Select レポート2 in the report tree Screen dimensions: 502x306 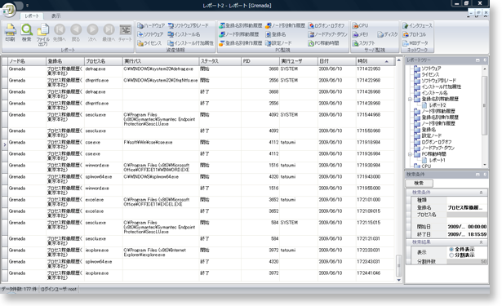point(438,105)
